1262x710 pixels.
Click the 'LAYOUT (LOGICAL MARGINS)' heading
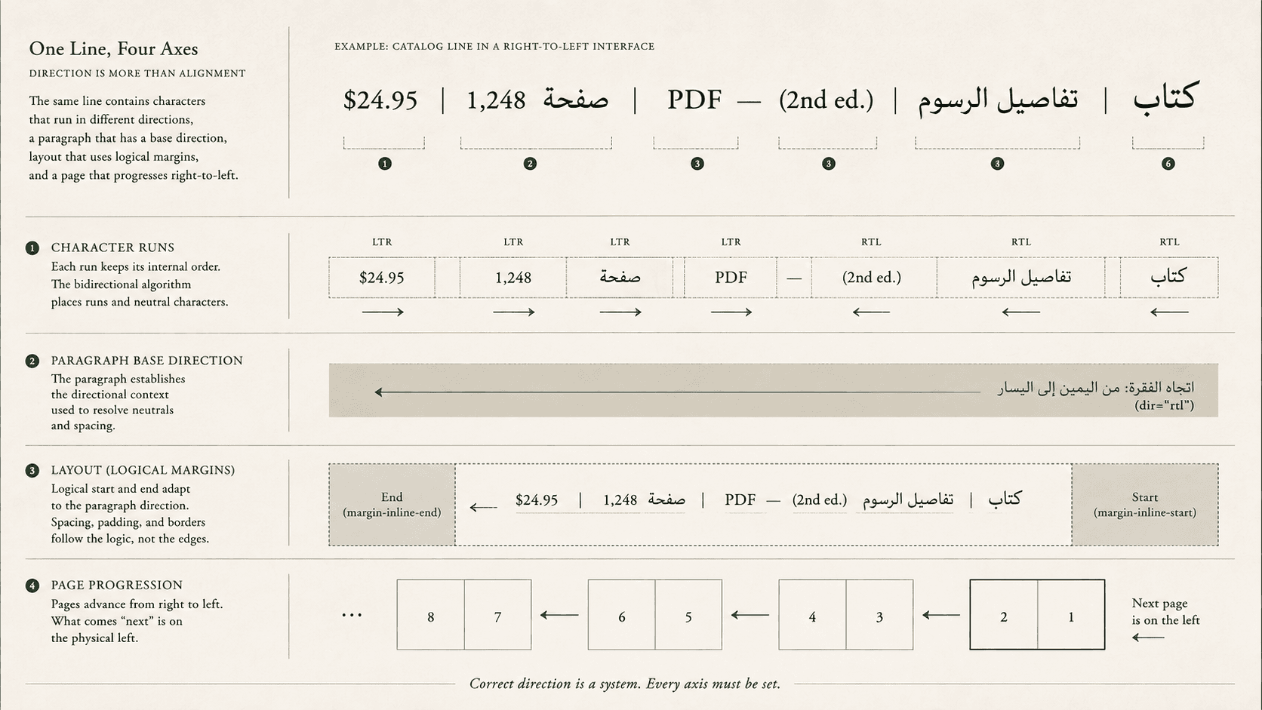143,470
